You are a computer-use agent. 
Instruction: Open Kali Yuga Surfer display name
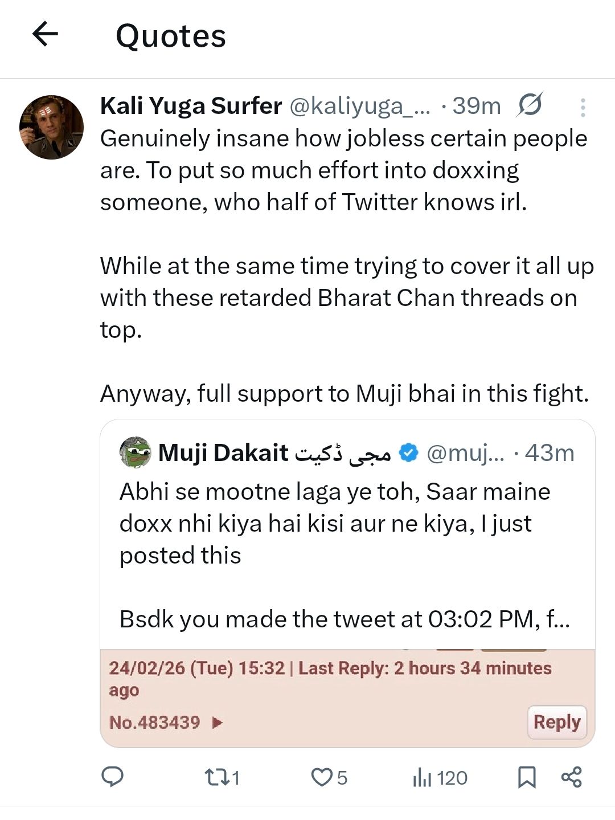click(191, 106)
